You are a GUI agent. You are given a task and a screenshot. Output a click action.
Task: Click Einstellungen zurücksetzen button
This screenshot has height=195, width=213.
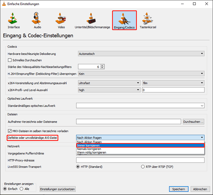[58, 189]
